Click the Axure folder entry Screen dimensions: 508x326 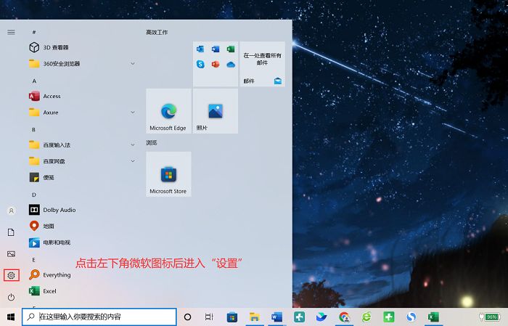point(81,113)
